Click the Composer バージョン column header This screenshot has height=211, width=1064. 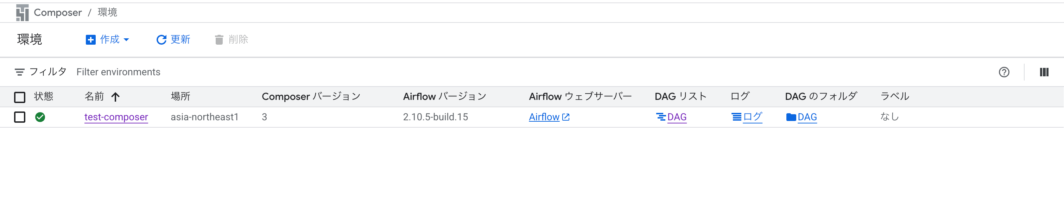[x=311, y=97]
